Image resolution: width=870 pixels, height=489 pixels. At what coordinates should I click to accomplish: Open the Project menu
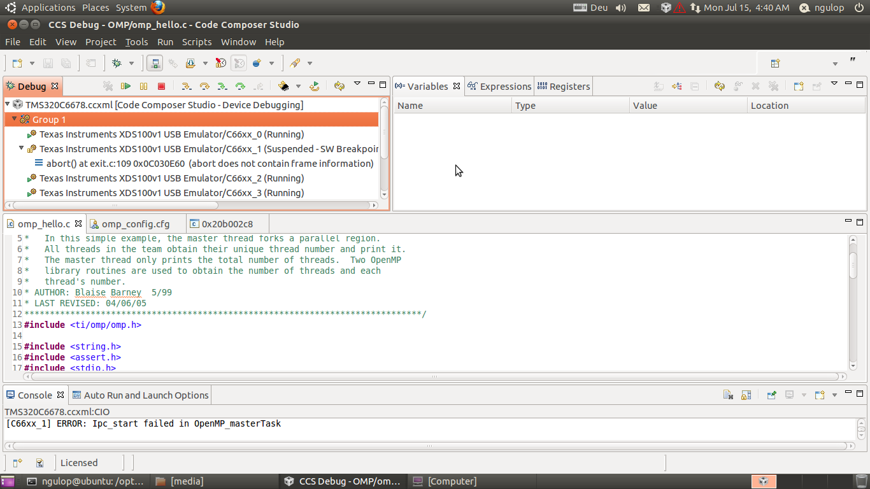(x=101, y=42)
